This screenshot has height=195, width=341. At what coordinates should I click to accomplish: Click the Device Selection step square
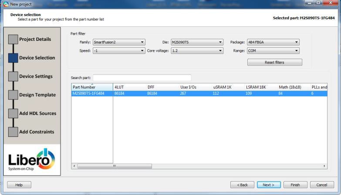pos(13,58)
